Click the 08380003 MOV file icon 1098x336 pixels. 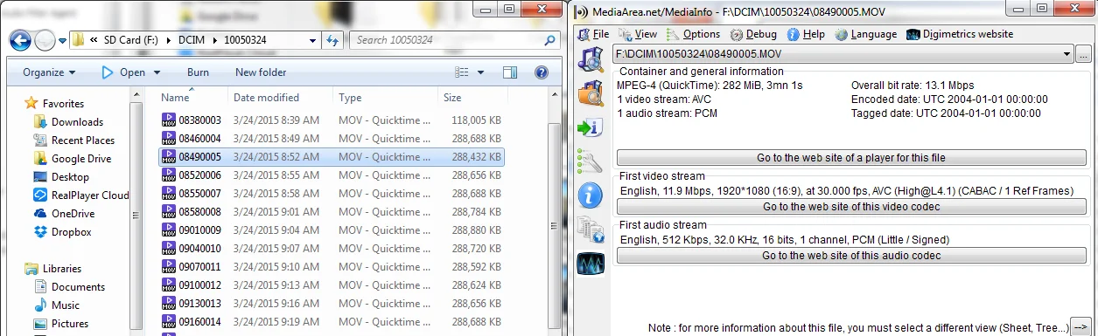[169, 120]
